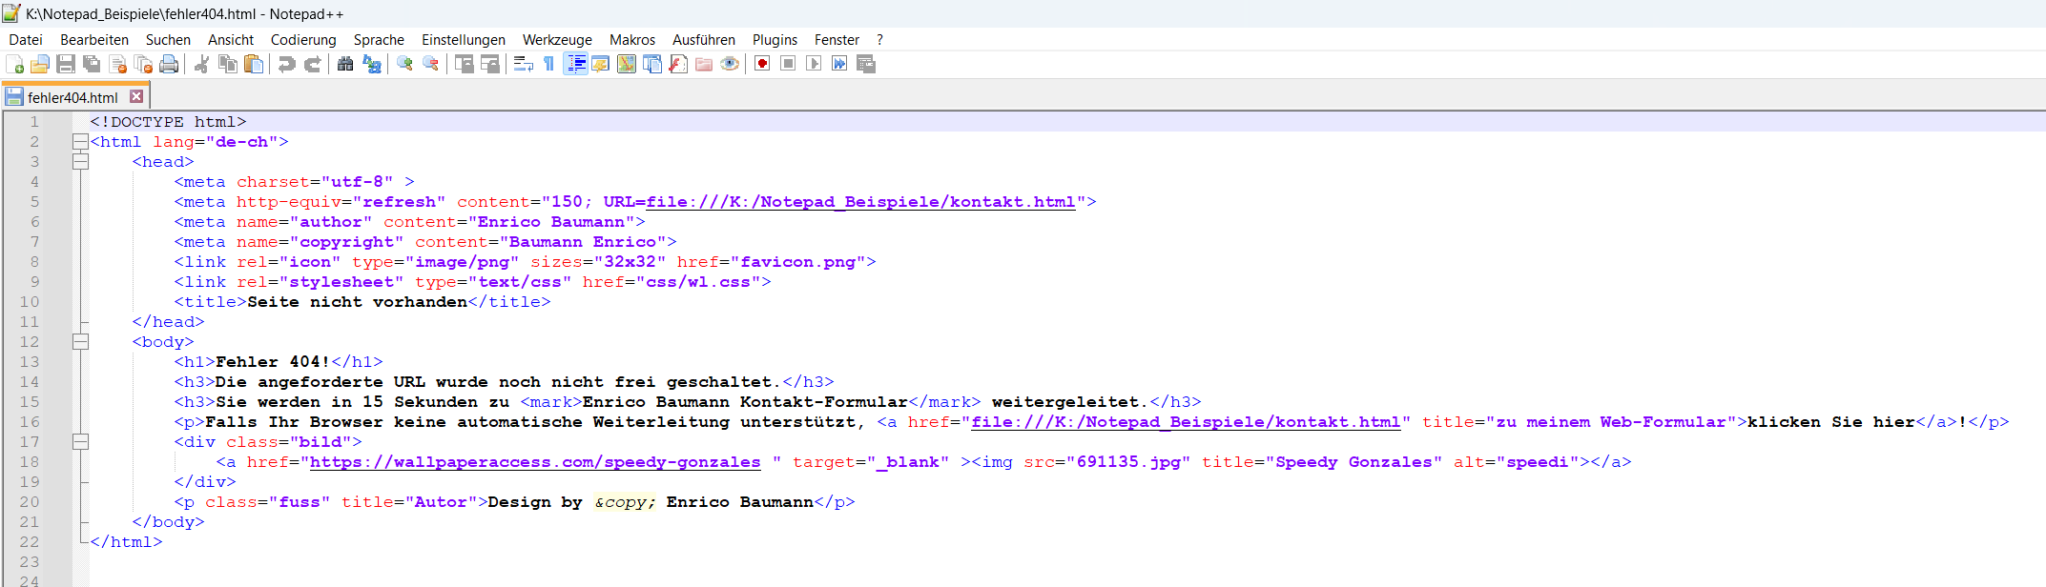
Task: Click the Undo arrow icon
Action: [286, 64]
